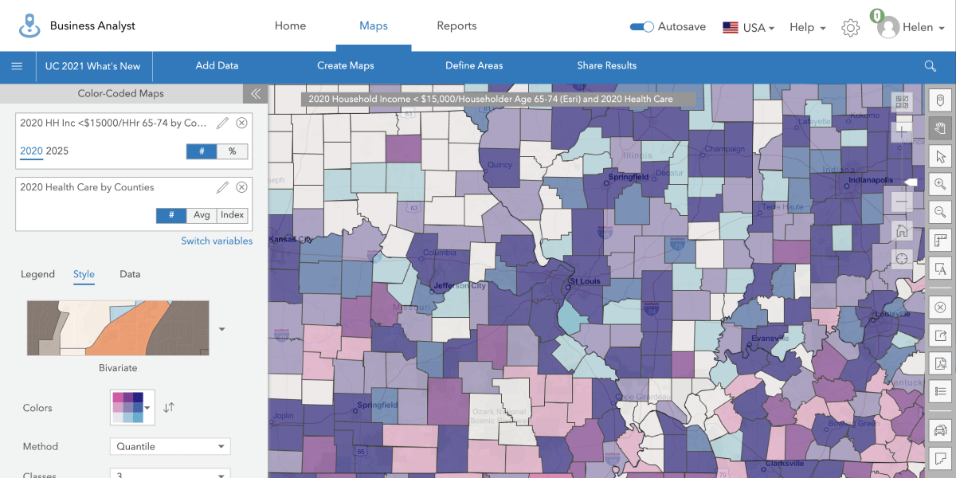Viewport: 956px width, 478px height.
Task: Open the export to PDF icon on right toolbar
Action: click(x=940, y=363)
